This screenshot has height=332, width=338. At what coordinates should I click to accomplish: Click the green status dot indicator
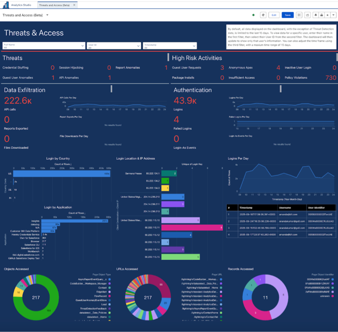(253, 15)
